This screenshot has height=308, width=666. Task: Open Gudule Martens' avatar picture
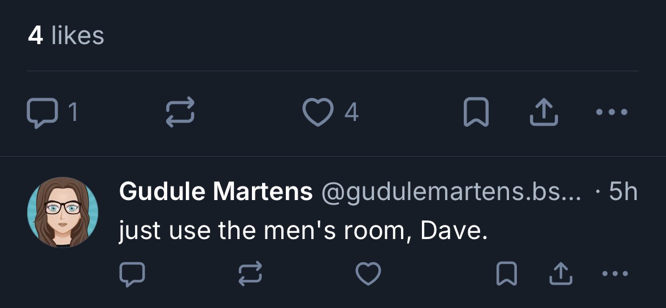click(x=63, y=212)
